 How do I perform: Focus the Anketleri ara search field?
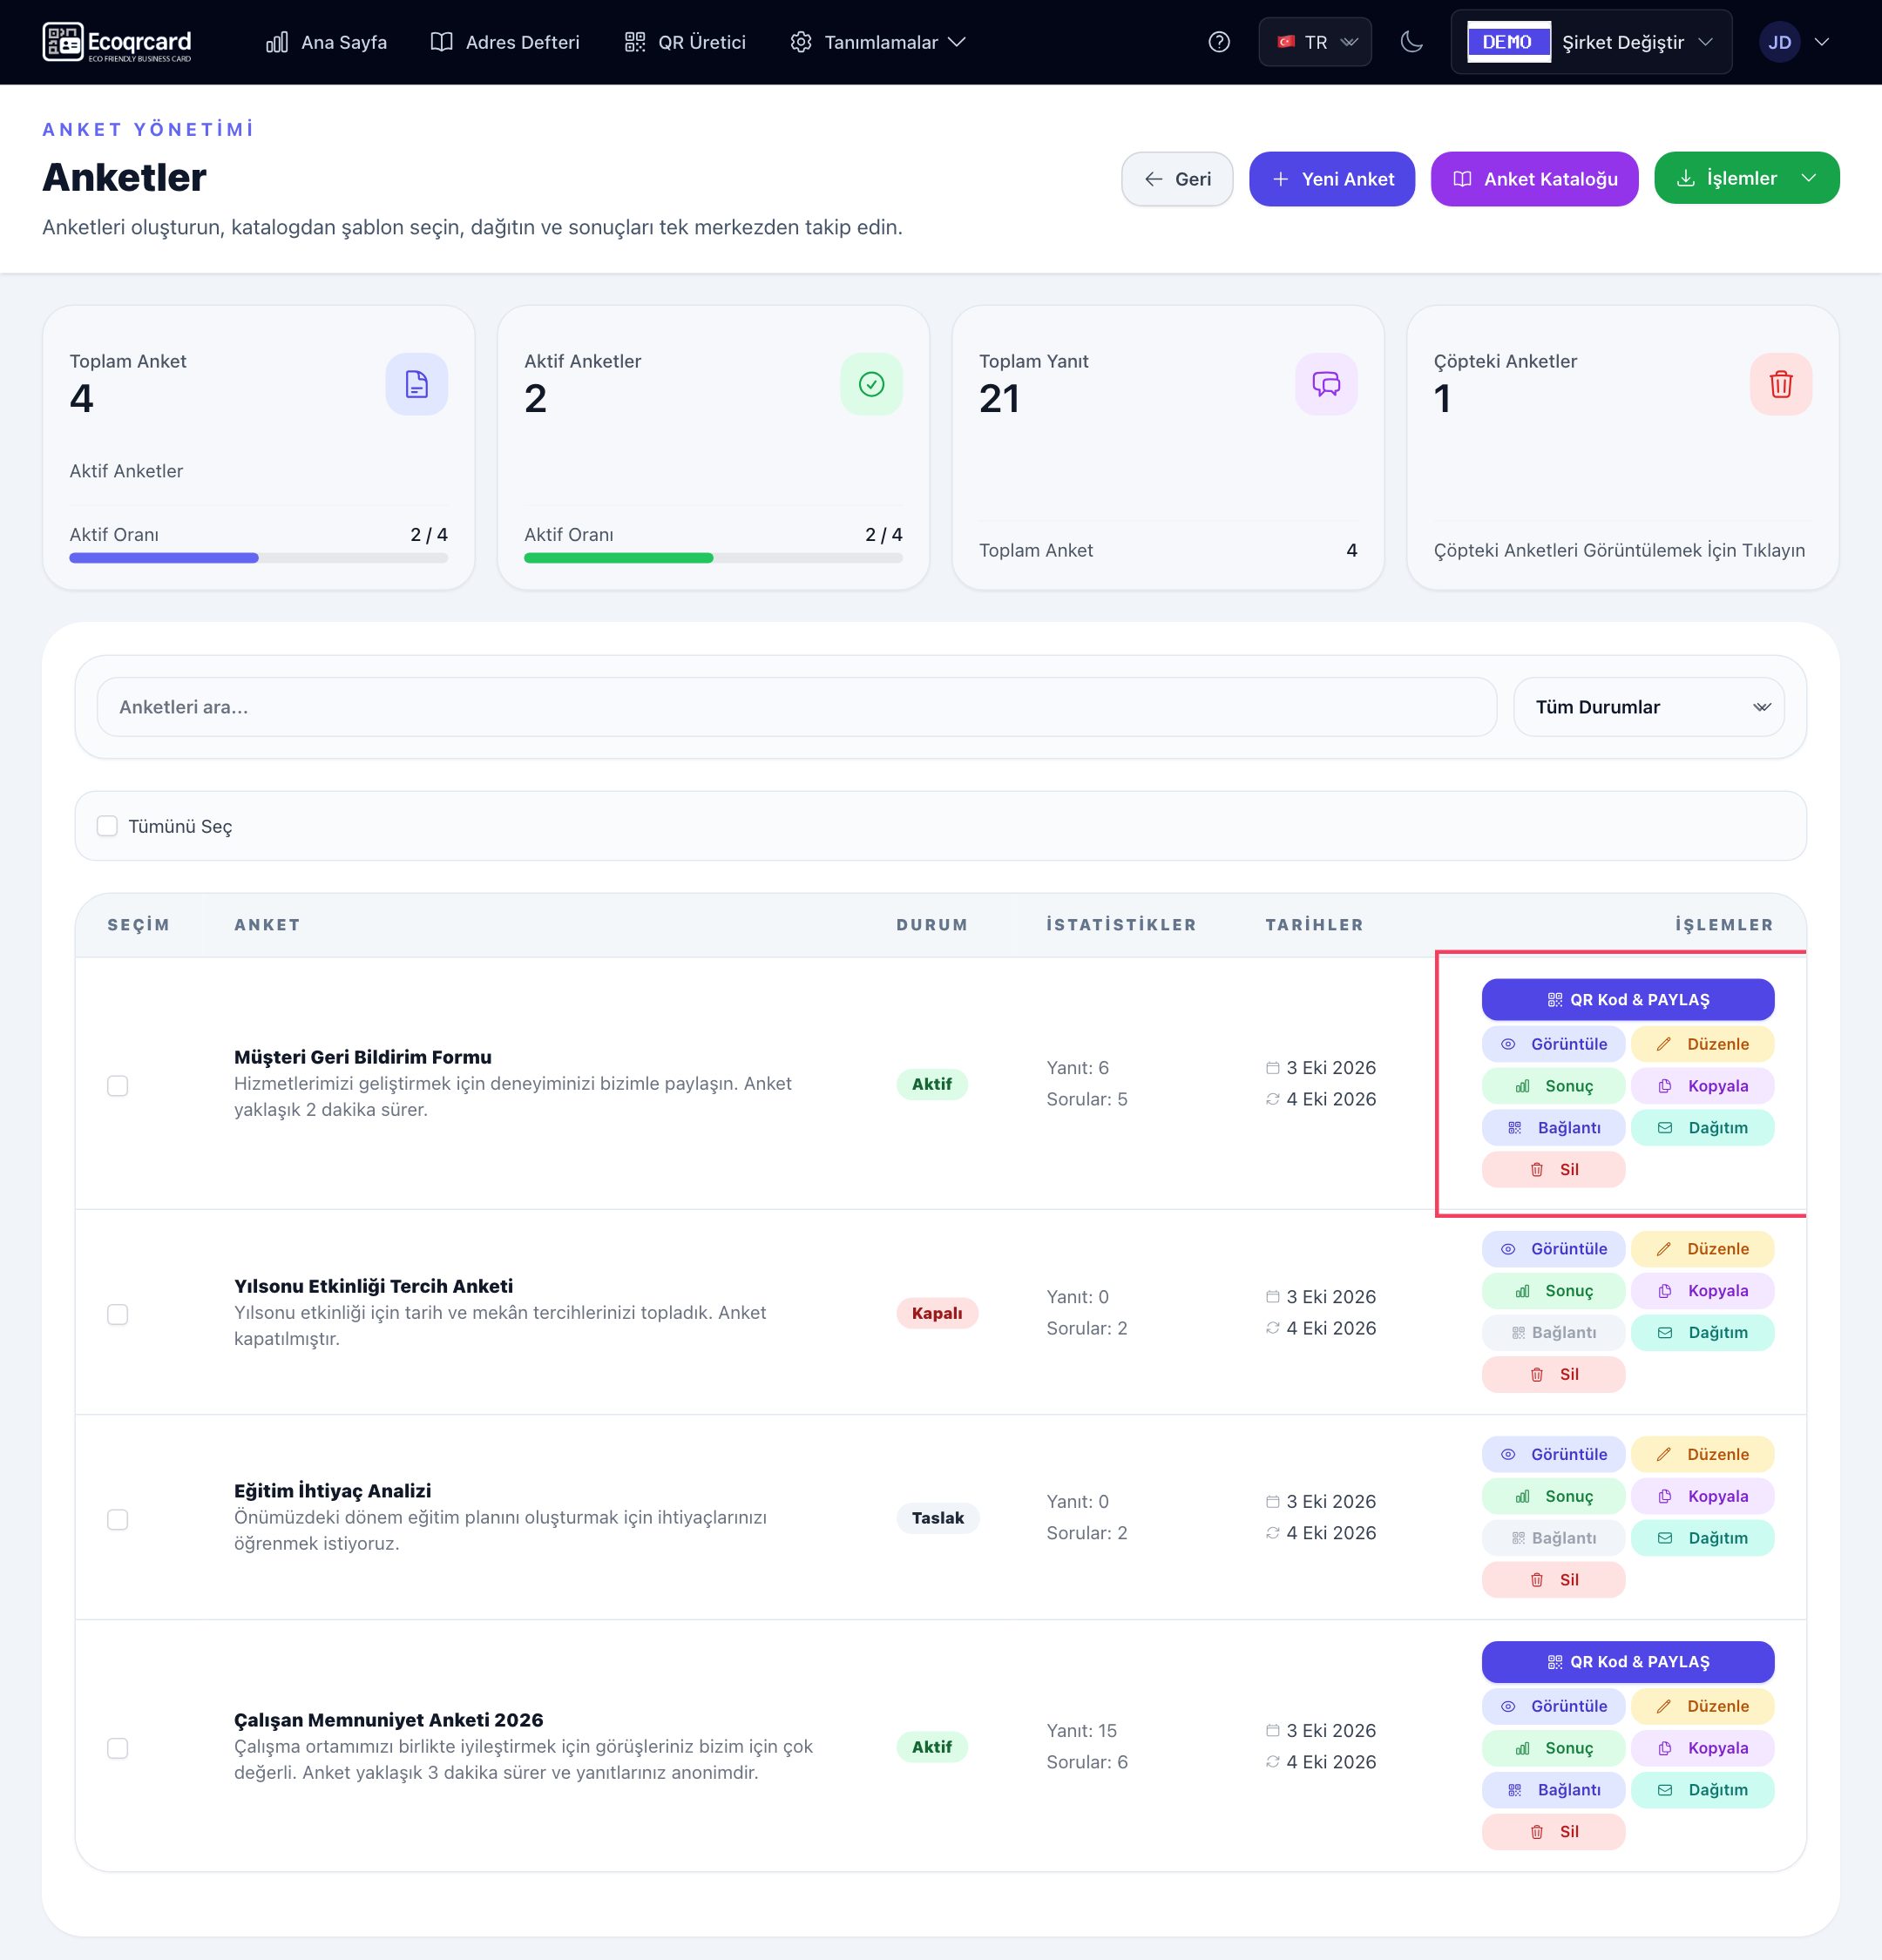click(796, 707)
